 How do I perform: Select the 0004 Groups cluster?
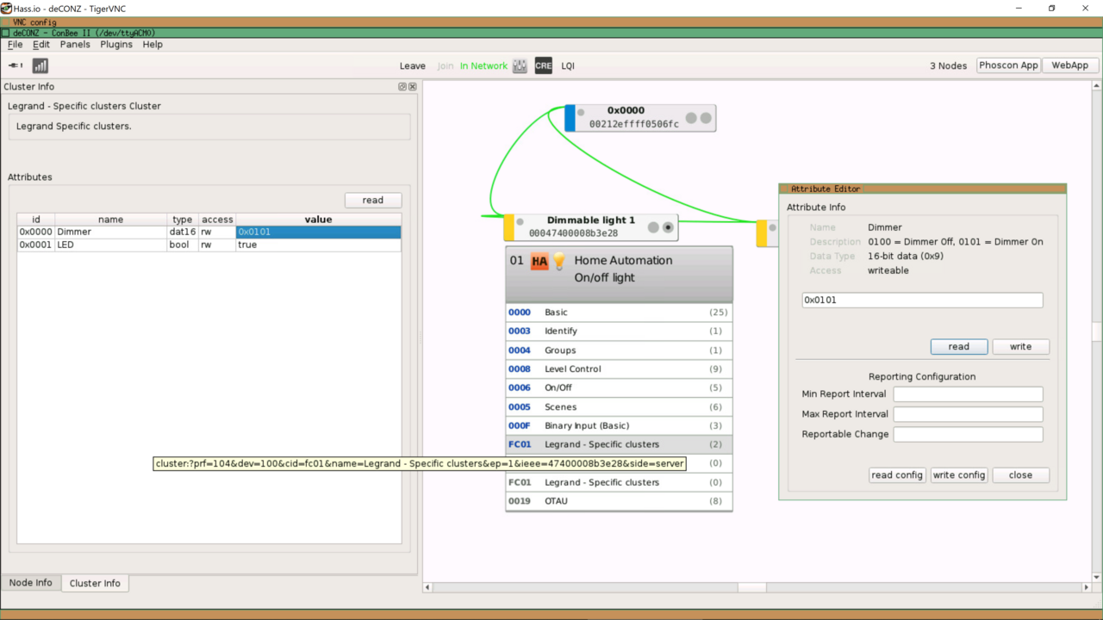coord(619,350)
